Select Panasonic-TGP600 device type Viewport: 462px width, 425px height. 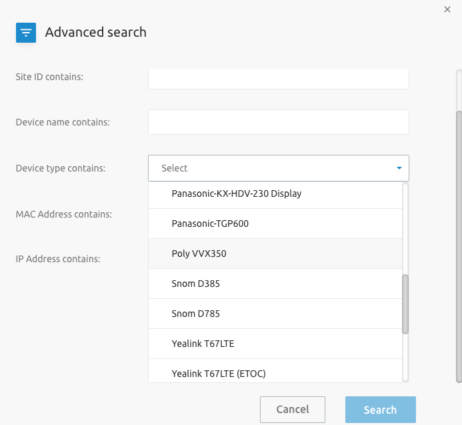coord(275,224)
